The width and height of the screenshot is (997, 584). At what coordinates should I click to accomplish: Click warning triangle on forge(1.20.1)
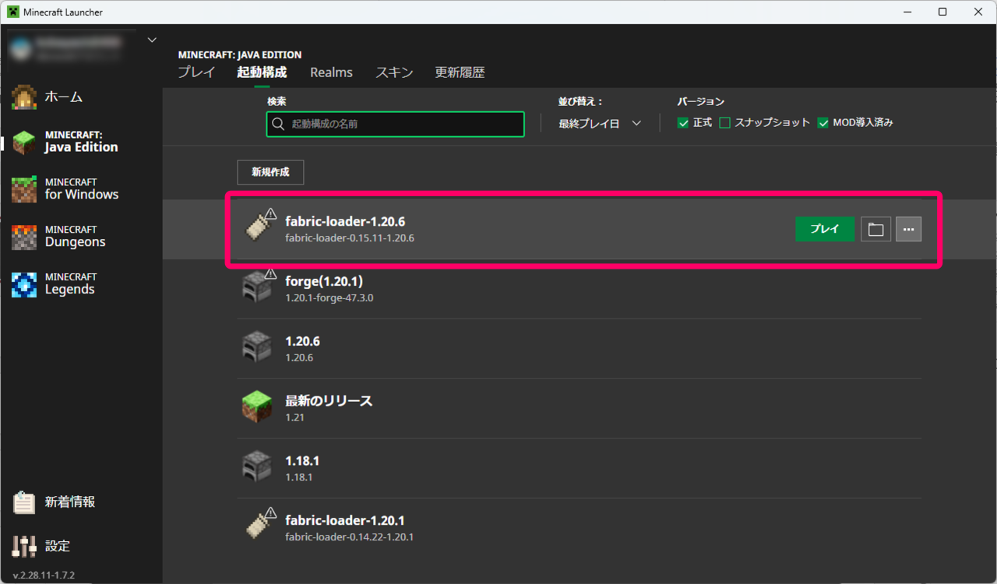pos(270,274)
